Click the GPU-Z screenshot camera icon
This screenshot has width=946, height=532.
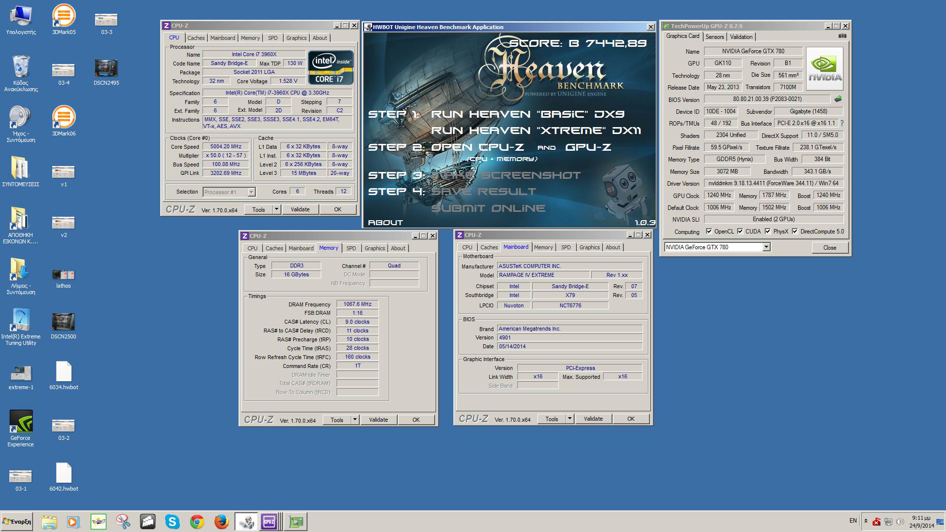[x=842, y=36]
